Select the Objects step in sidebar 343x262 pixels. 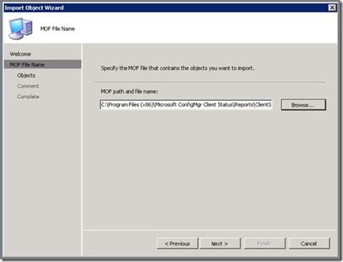tap(26, 76)
